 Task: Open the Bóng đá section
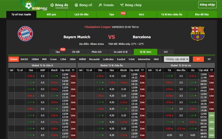(x=61, y=5)
